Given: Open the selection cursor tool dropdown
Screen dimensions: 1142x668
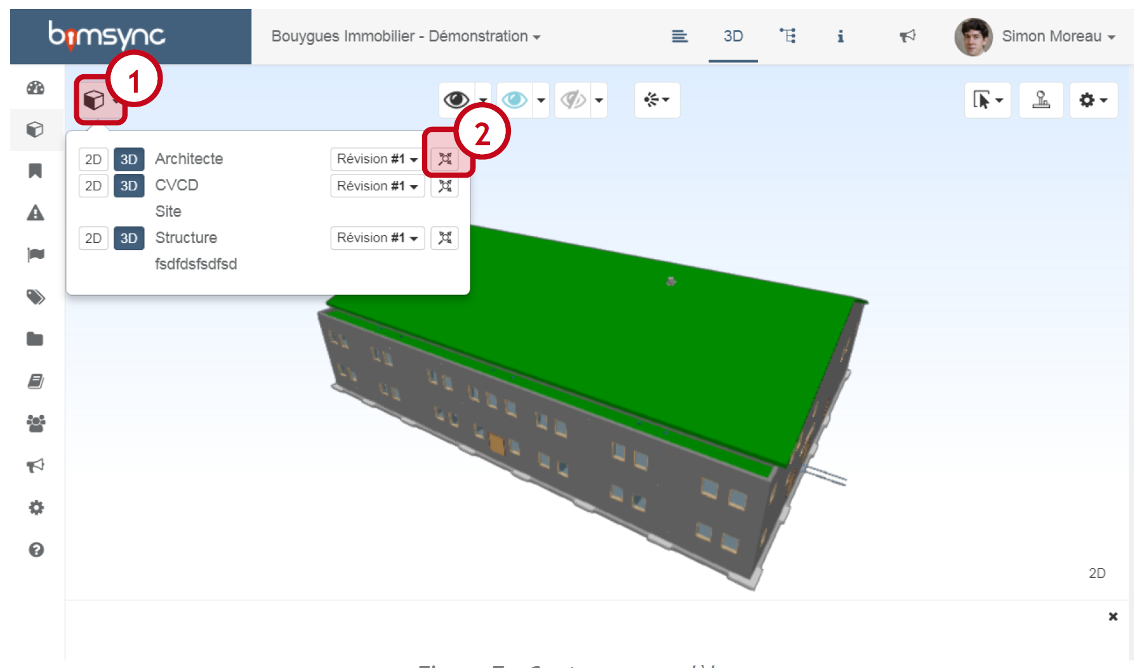Looking at the screenshot, I should tap(988, 100).
